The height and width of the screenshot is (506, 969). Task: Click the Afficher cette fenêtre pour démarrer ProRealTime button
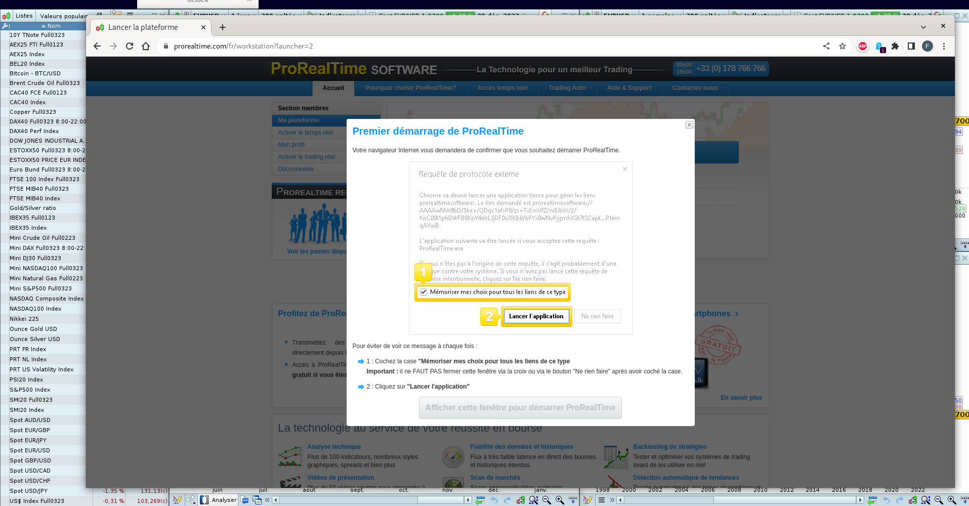click(520, 408)
